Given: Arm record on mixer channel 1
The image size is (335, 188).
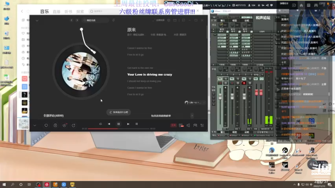Looking at the screenshot, I should [x=220, y=83].
